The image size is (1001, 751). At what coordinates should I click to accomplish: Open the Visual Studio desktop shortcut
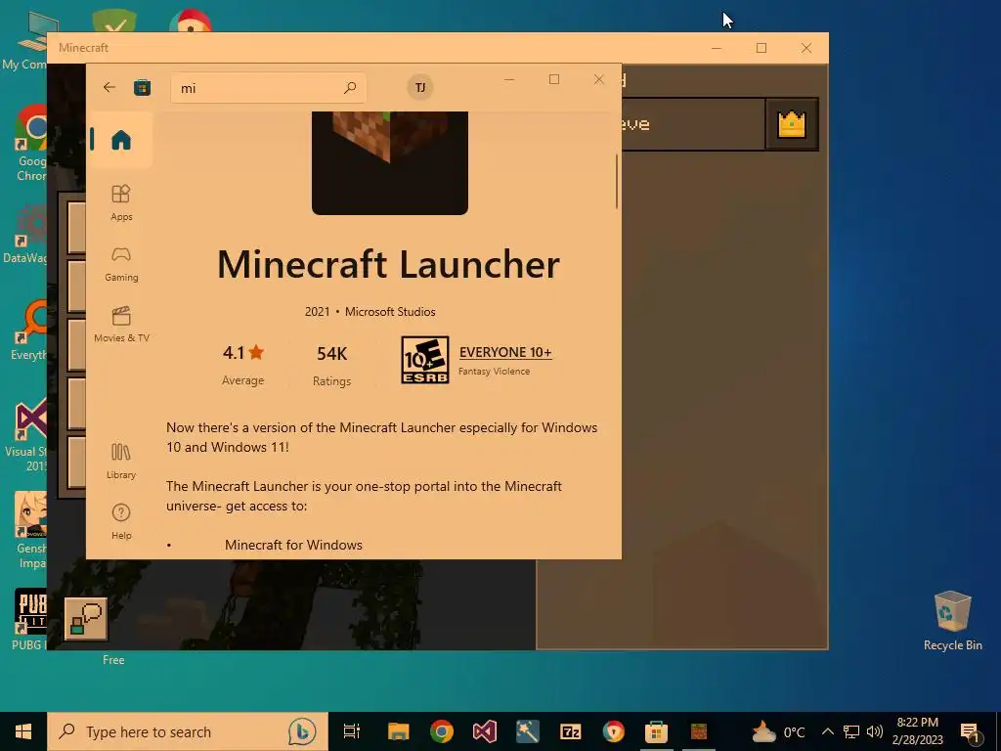tap(27, 435)
